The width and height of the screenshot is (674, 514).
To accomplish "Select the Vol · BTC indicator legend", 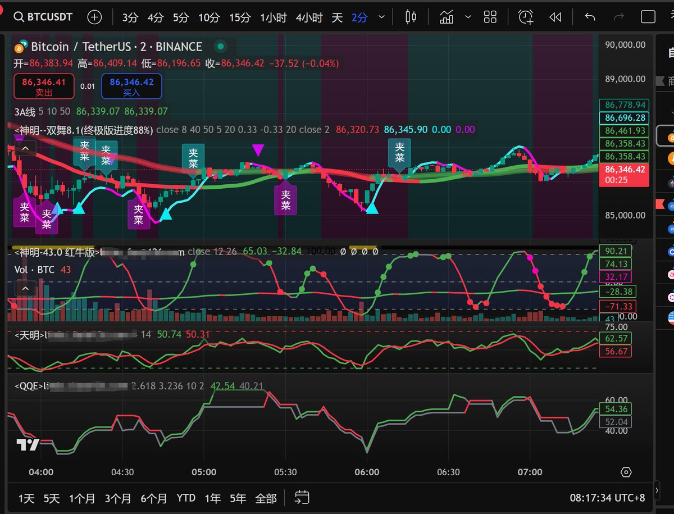I will click(34, 270).
